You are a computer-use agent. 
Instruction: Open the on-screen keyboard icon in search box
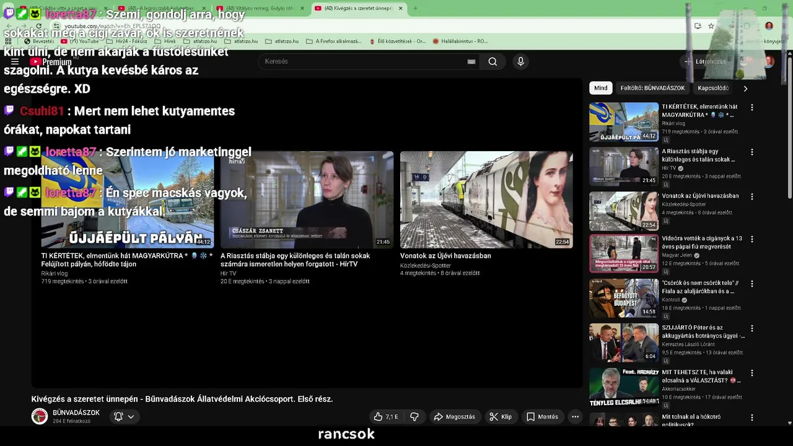(471, 61)
